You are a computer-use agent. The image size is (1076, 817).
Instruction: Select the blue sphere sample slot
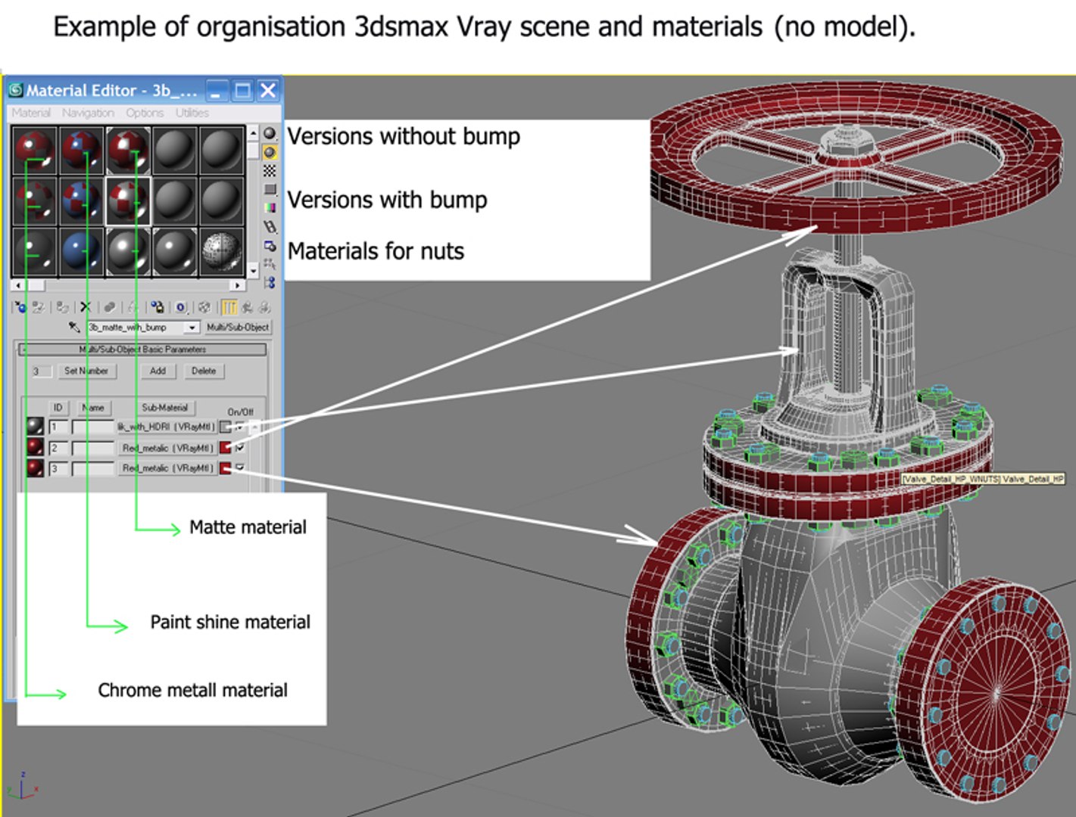pyautogui.click(x=81, y=251)
